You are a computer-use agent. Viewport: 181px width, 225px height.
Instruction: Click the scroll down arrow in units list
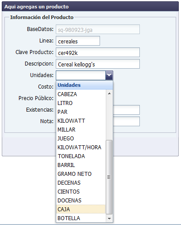109,218
